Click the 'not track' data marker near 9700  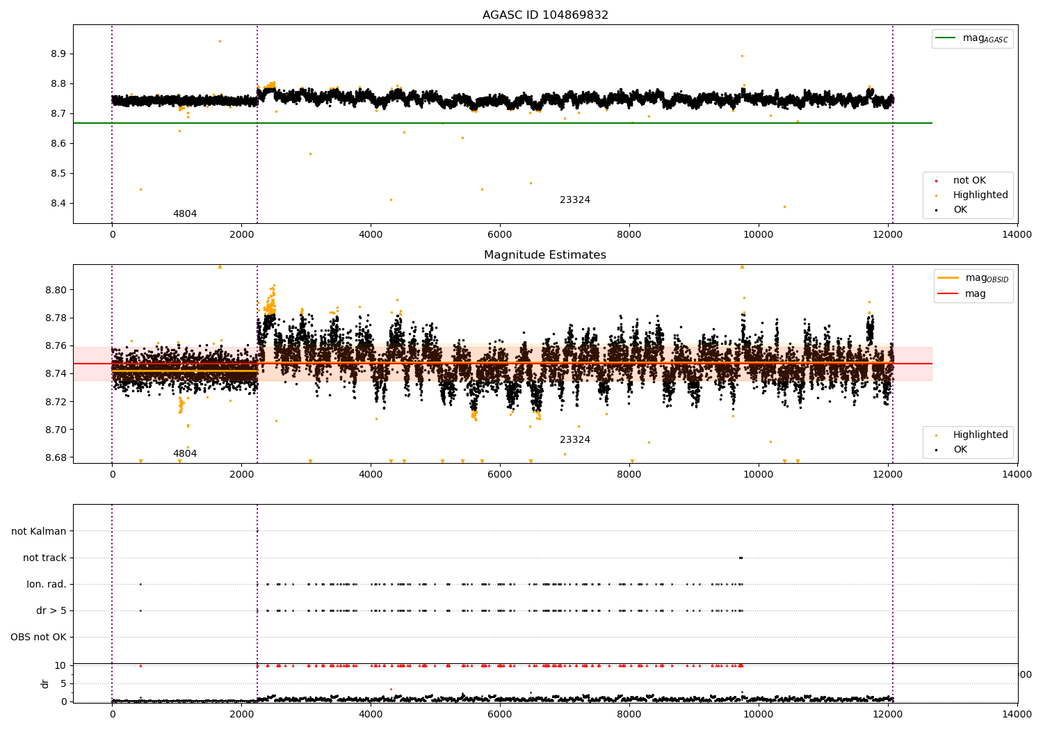click(x=741, y=558)
